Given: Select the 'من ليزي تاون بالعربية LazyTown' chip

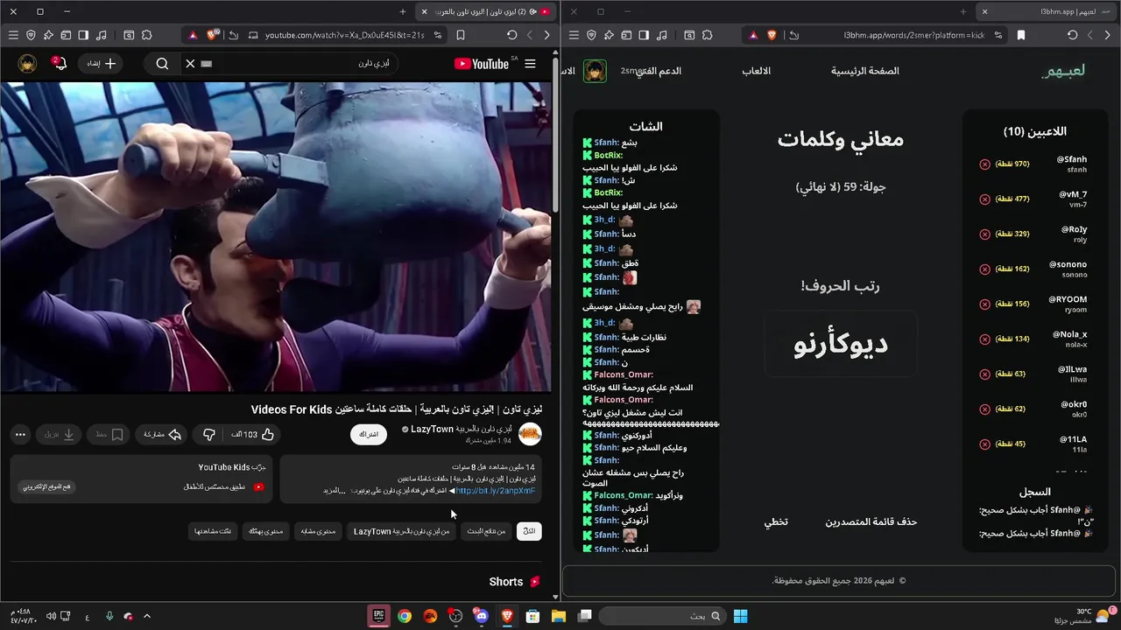Looking at the screenshot, I should click(x=402, y=531).
